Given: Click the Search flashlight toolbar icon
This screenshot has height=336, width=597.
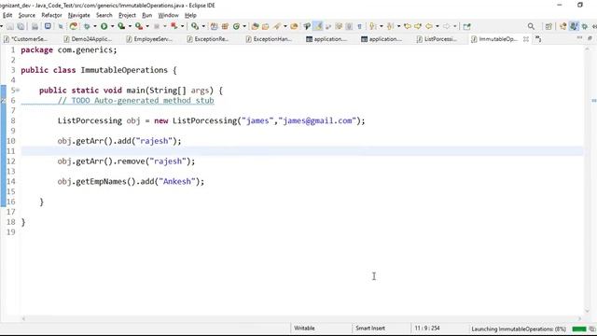Looking at the screenshot, I should [x=277, y=26].
